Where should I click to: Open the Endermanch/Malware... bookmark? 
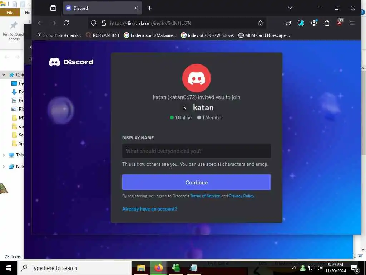[x=150, y=35]
